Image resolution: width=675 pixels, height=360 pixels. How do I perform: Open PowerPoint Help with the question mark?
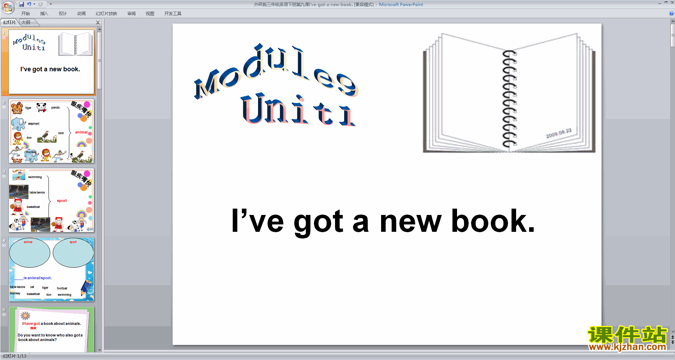671,14
